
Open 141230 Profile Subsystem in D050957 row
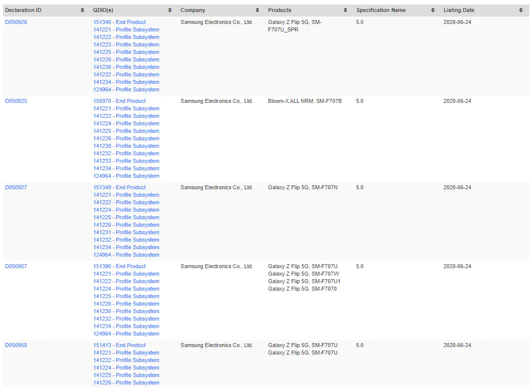(126, 312)
